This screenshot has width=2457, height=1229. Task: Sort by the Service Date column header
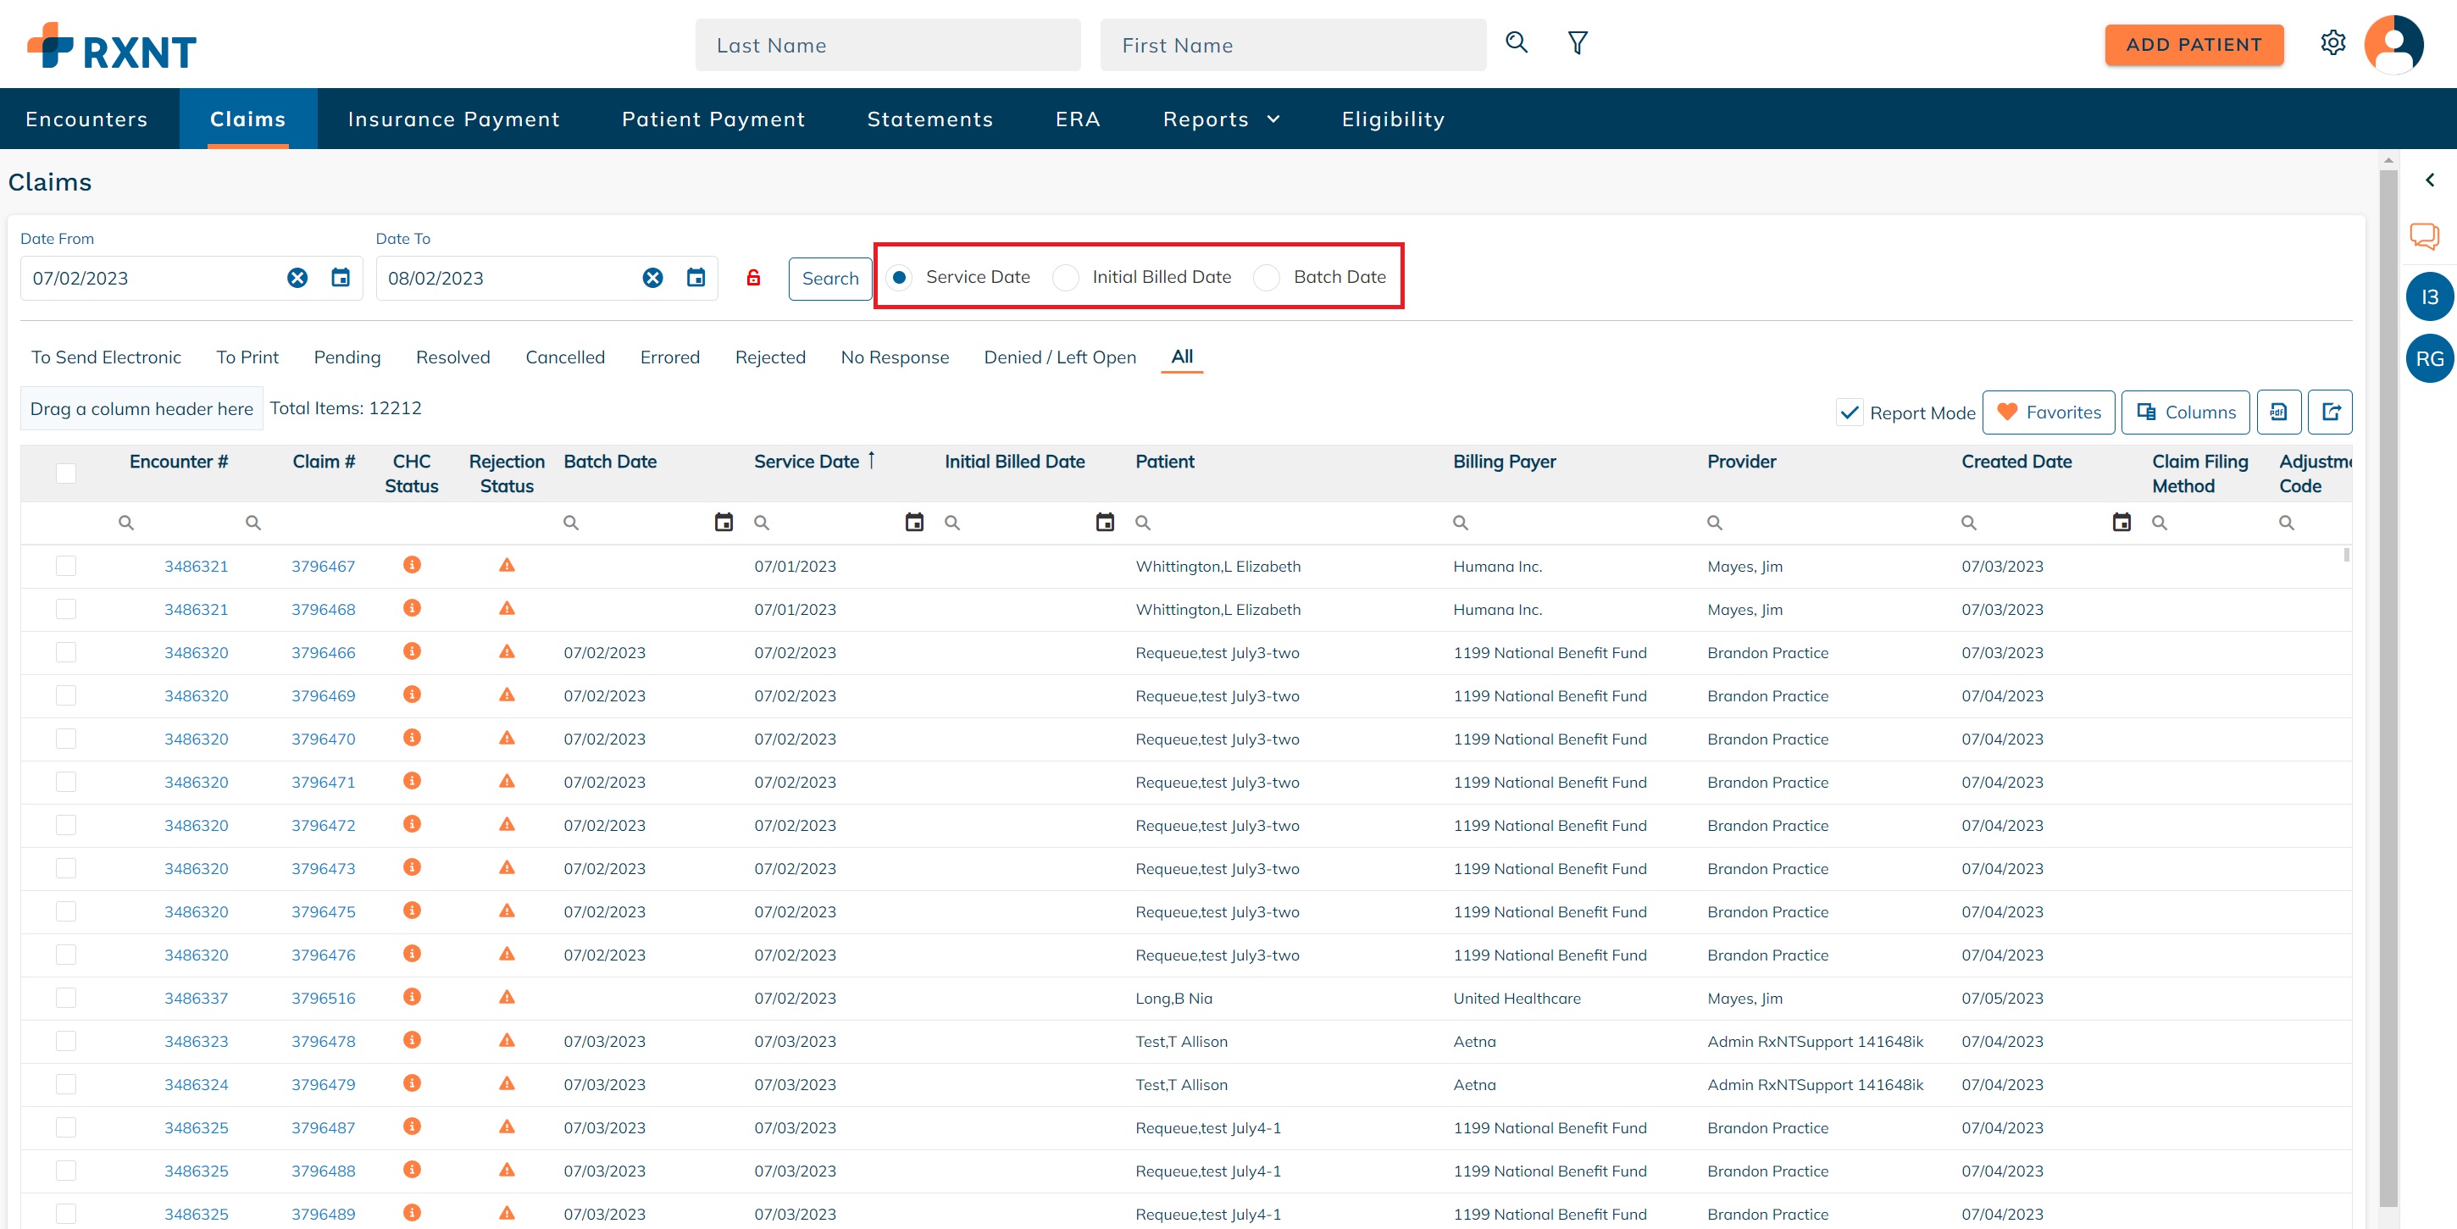point(807,462)
